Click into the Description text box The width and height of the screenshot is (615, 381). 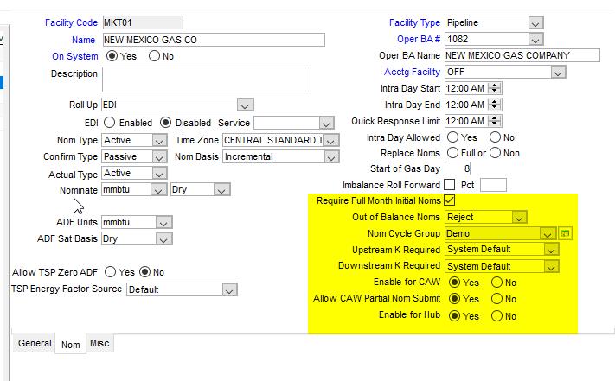(206, 79)
